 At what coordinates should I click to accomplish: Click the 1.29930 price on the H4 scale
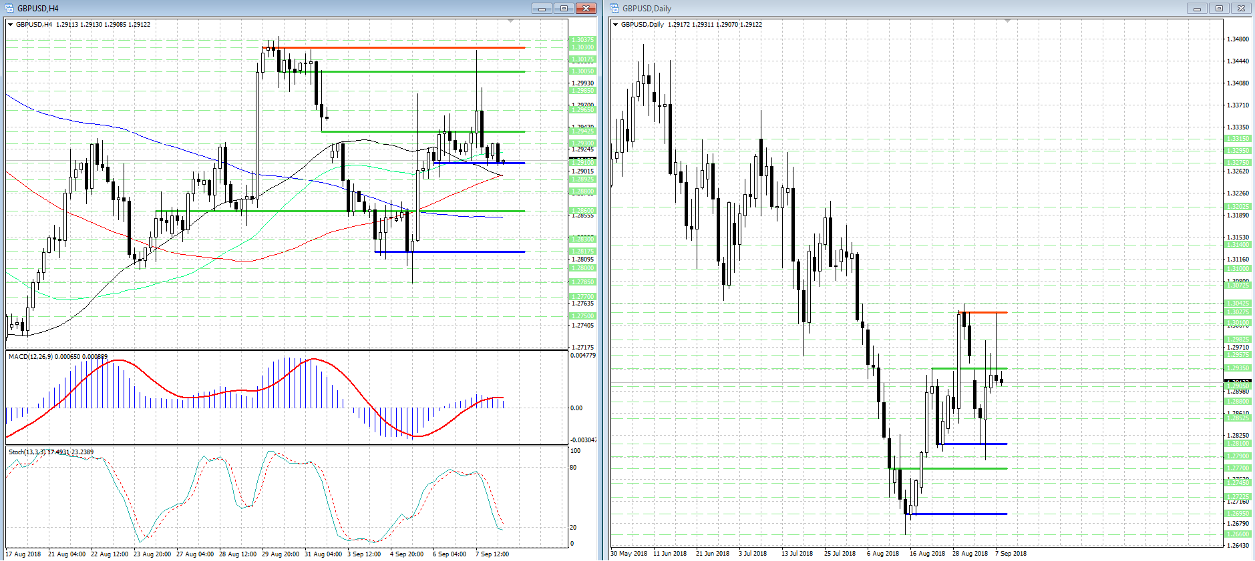pos(583,83)
